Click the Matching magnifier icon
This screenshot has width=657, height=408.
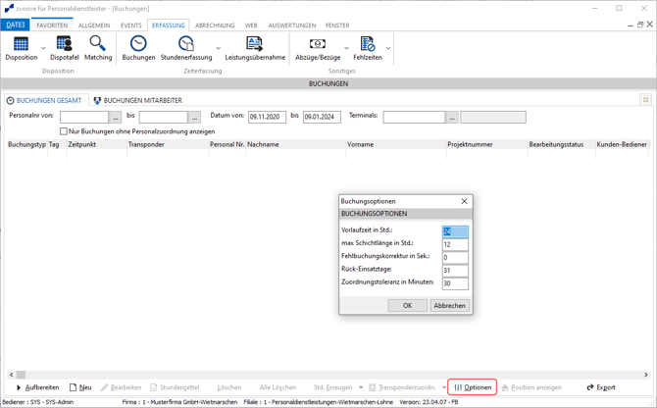coord(98,48)
